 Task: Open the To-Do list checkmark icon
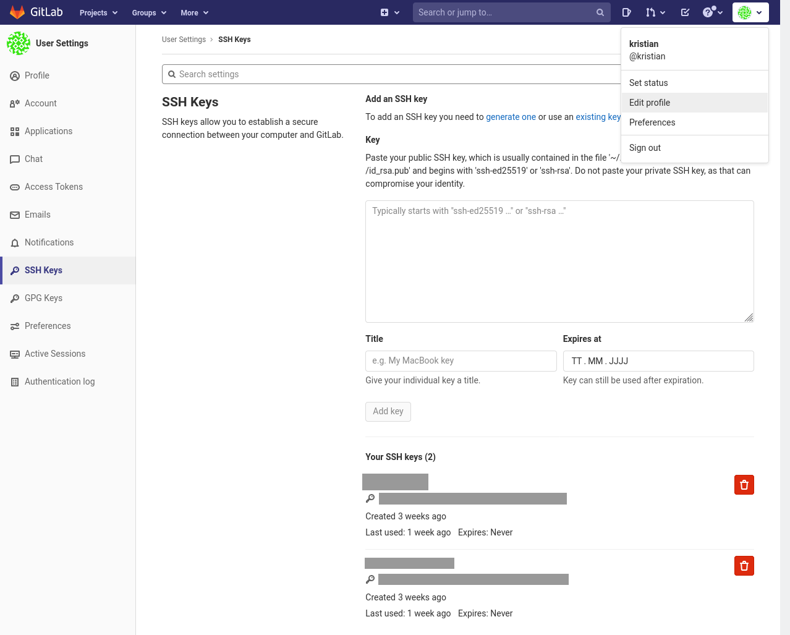click(685, 12)
